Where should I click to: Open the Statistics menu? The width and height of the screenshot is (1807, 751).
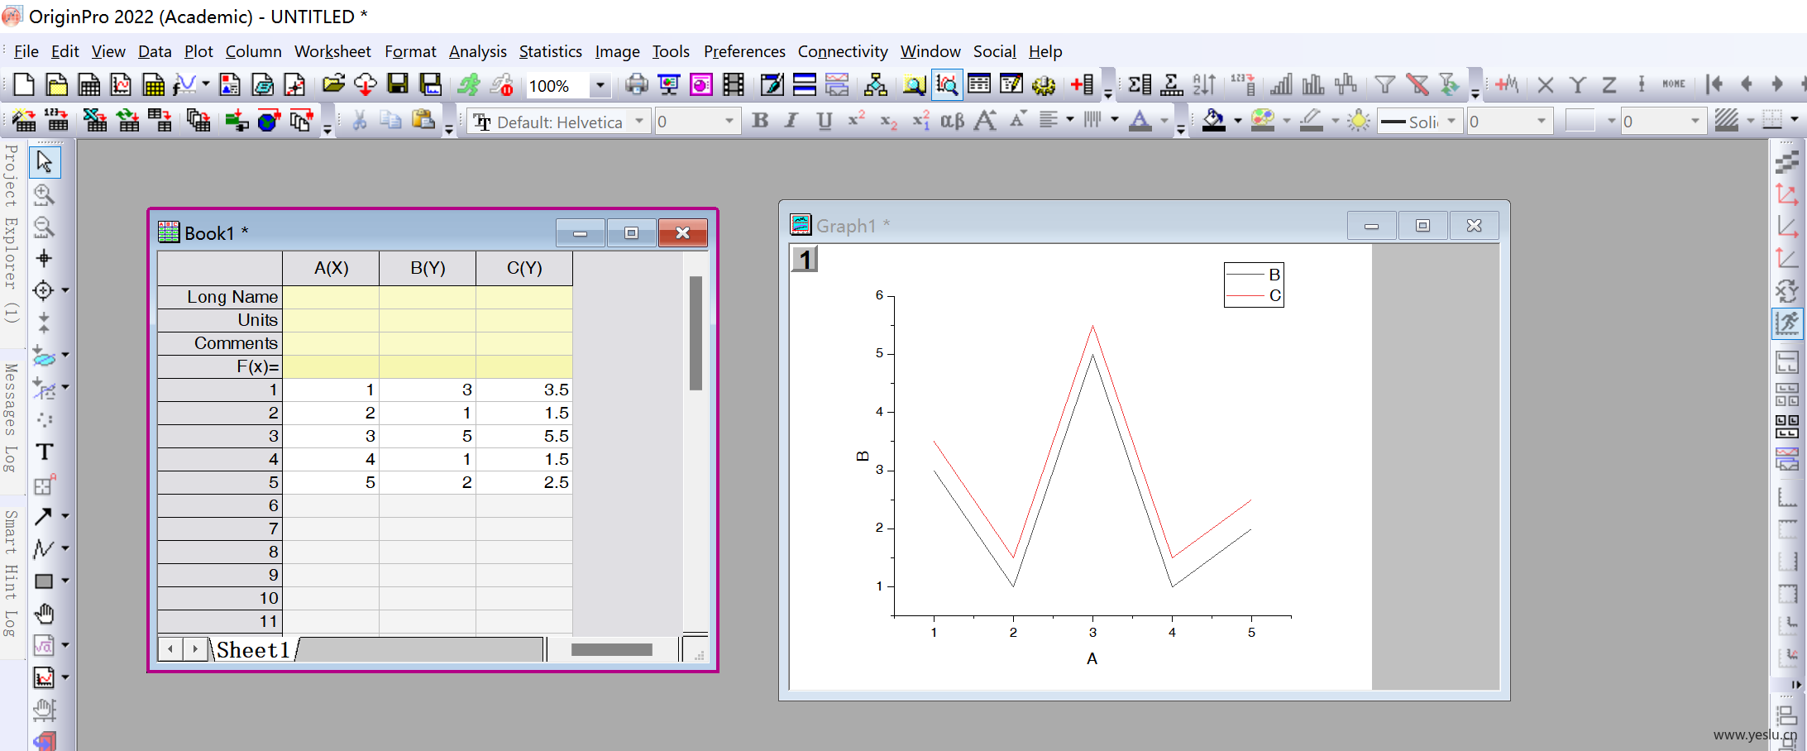pos(551,51)
